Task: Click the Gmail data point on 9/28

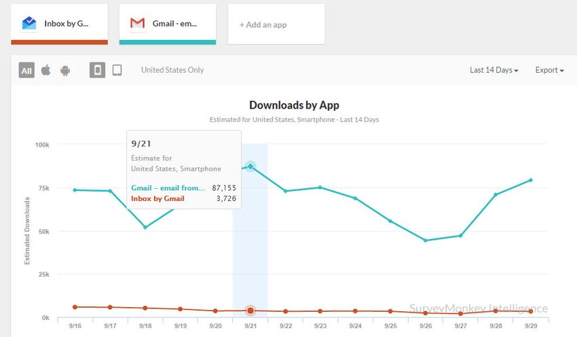Action: [x=496, y=195]
